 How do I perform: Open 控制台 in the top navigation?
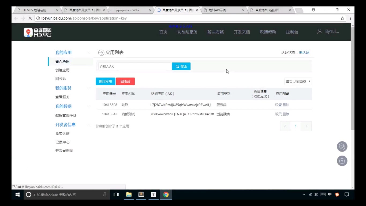(292, 32)
